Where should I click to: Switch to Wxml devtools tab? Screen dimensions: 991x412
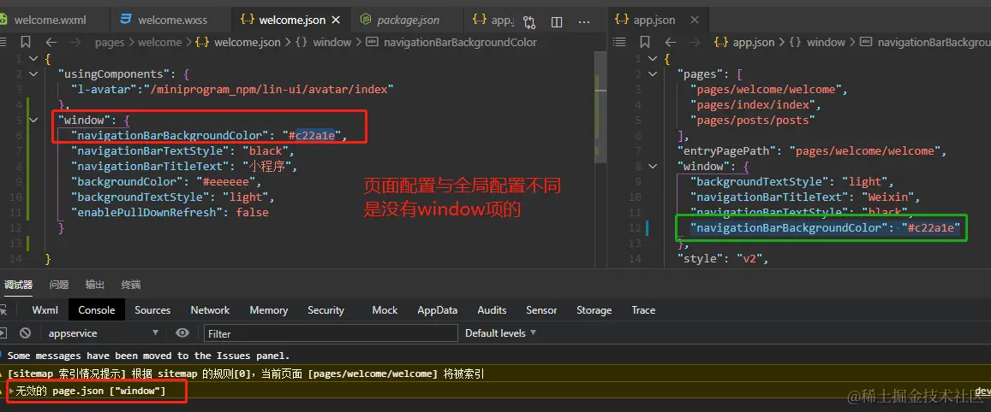coord(45,309)
